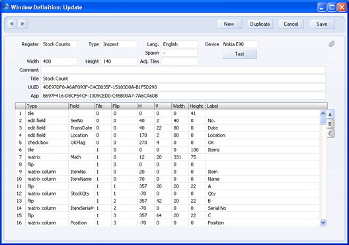Click the Test button
The width and height of the screenshot is (349, 245).
[239, 54]
